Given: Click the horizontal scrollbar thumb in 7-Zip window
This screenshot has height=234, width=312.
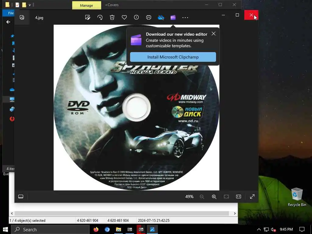Looking at the screenshot, I should click(x=122, y=213).
